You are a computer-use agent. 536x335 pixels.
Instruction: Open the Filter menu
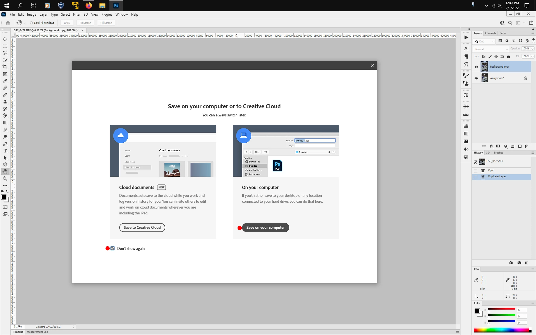(76, 15)
